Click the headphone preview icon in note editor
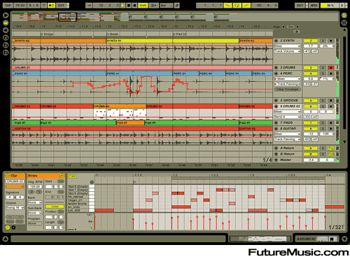The image size is (350, 259). click(92, 182)
